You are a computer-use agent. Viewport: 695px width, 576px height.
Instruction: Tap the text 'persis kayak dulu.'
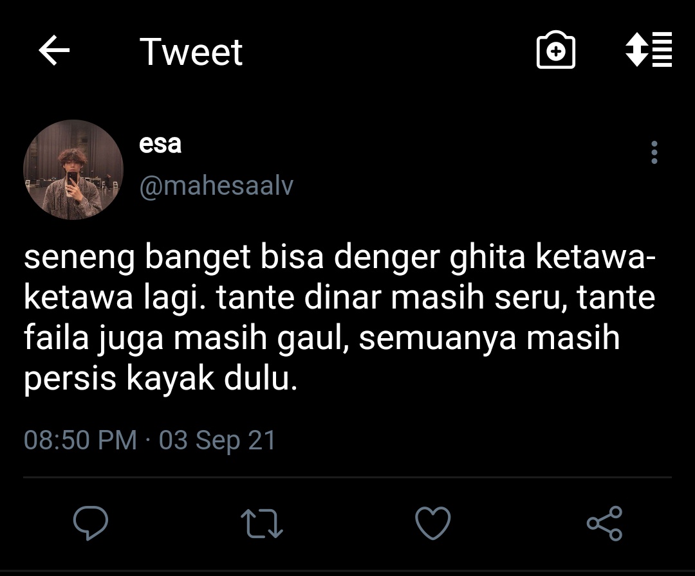(x=160, y=379)
